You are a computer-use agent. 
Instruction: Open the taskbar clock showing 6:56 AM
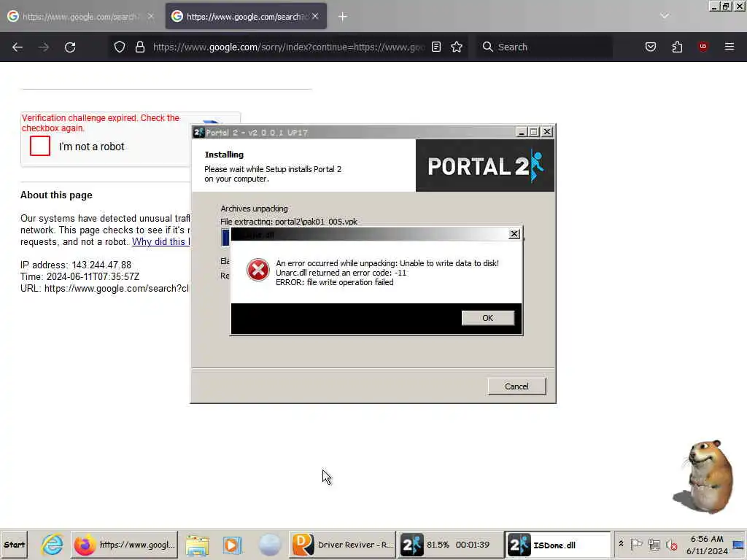pyautogui.click(x=708, y=545)
